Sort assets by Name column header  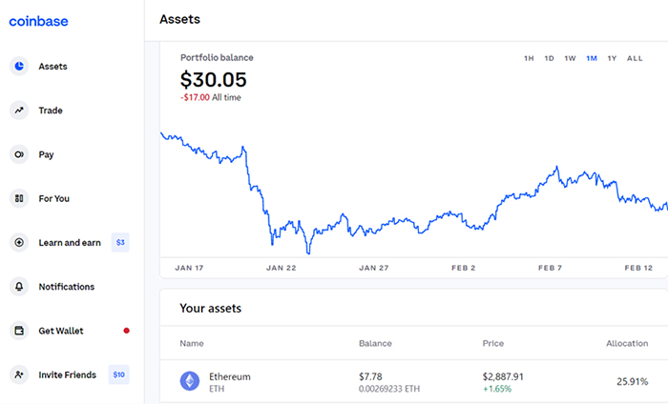coord(192,343)
